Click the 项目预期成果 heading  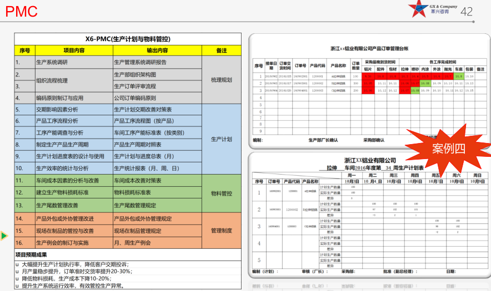pos(31,255)
